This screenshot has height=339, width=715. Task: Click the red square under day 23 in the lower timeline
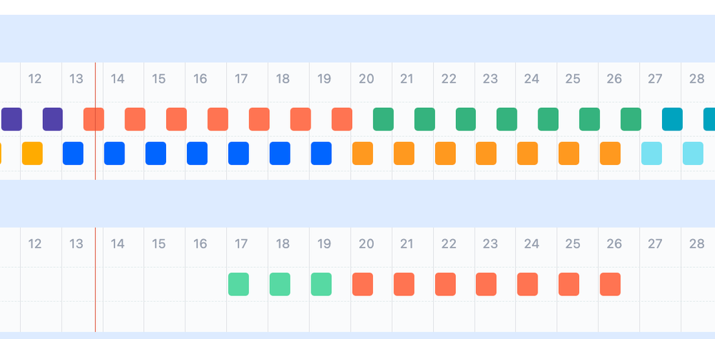[x=486, y=284]
